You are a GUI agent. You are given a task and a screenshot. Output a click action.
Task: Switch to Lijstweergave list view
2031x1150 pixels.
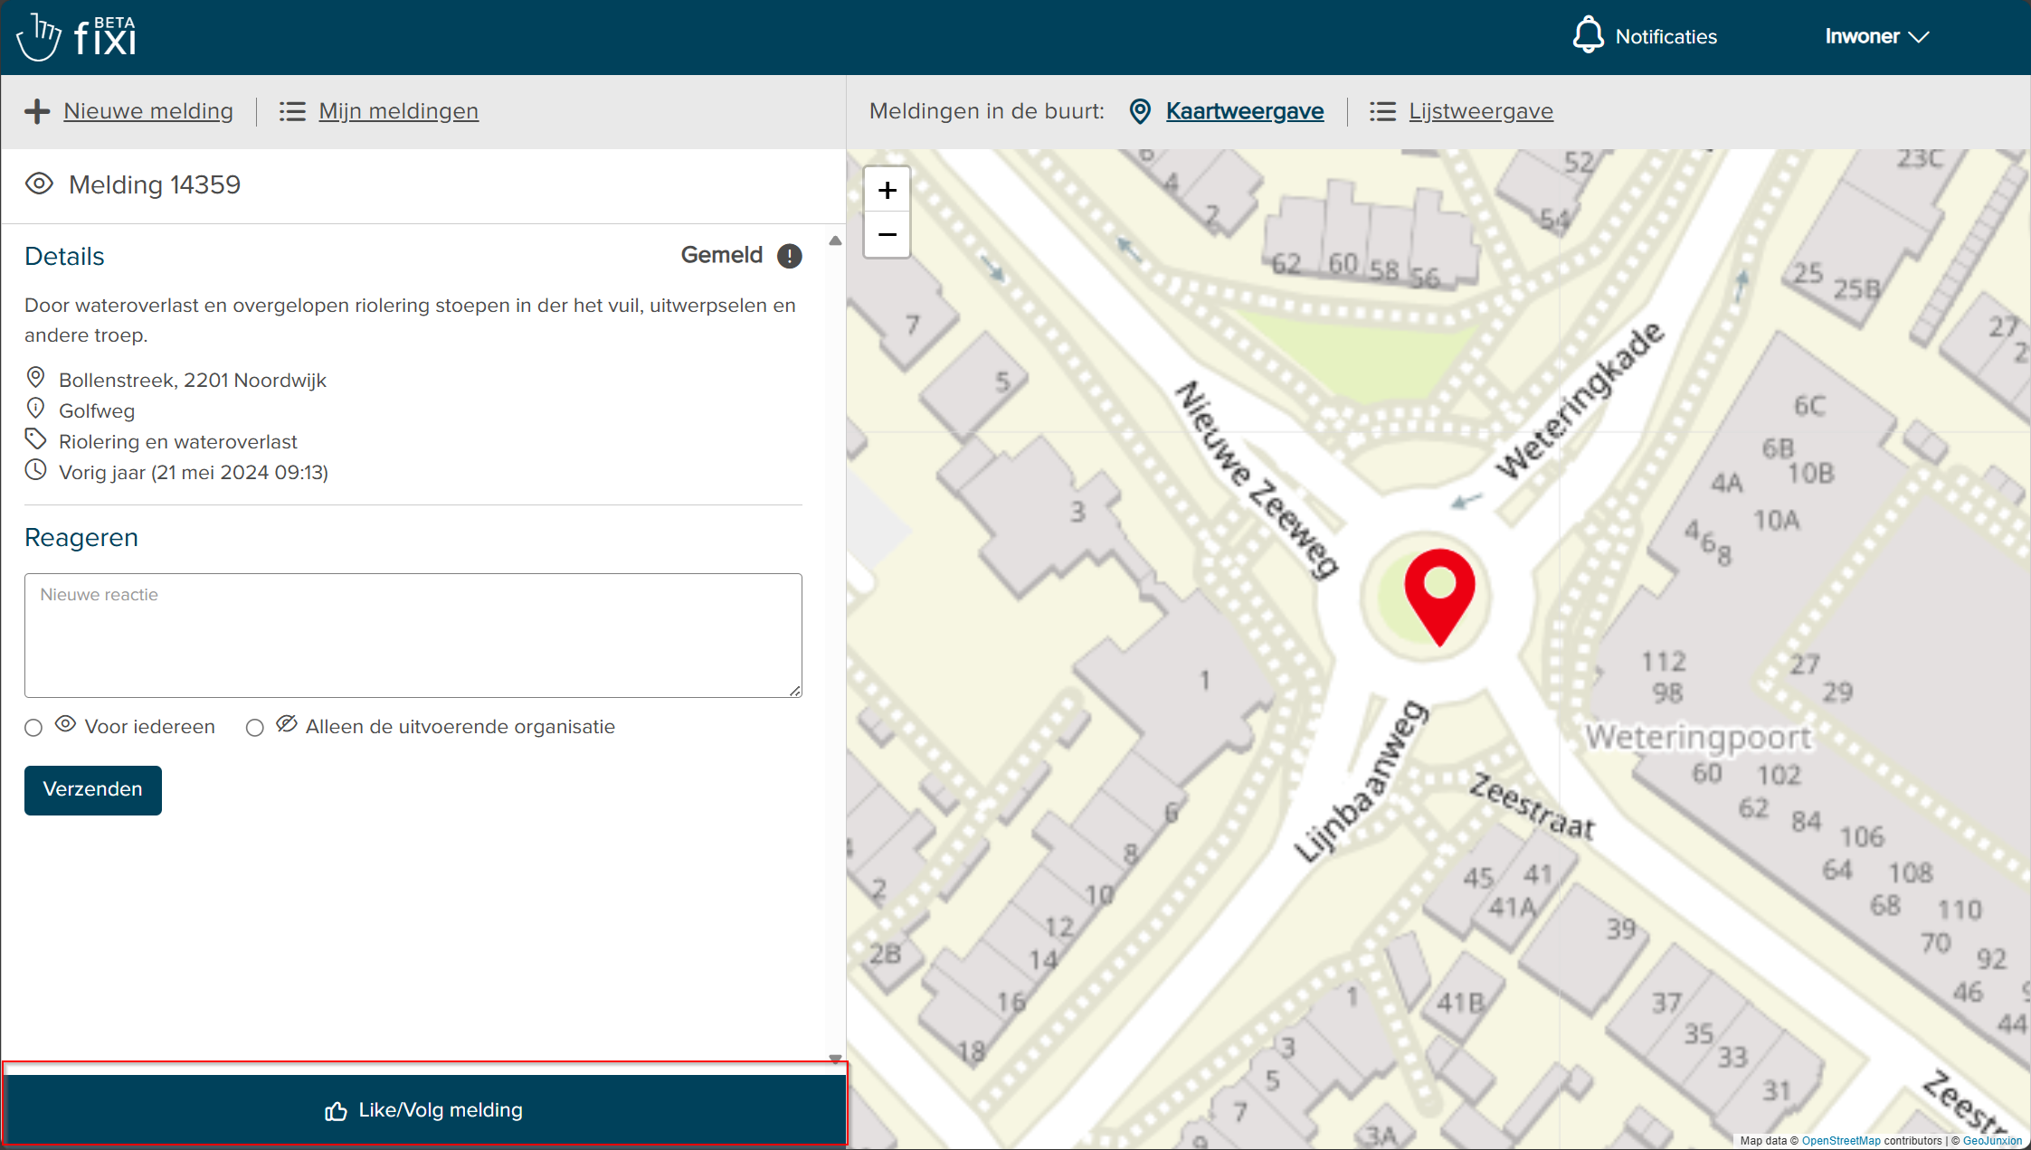pyautogui.click(x=1480, y=111)
